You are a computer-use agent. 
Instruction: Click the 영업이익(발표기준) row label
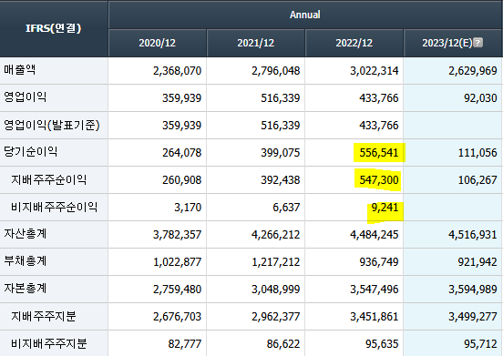(x=52, y=125)
